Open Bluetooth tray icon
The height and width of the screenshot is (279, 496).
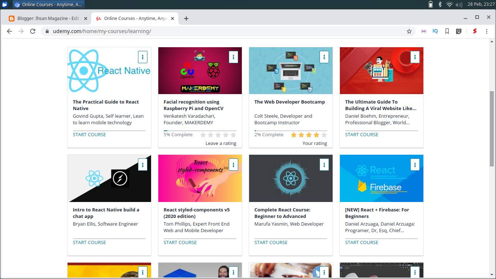tap(440, 4)
